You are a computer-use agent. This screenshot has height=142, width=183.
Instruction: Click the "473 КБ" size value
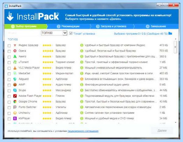coord(163,45)
